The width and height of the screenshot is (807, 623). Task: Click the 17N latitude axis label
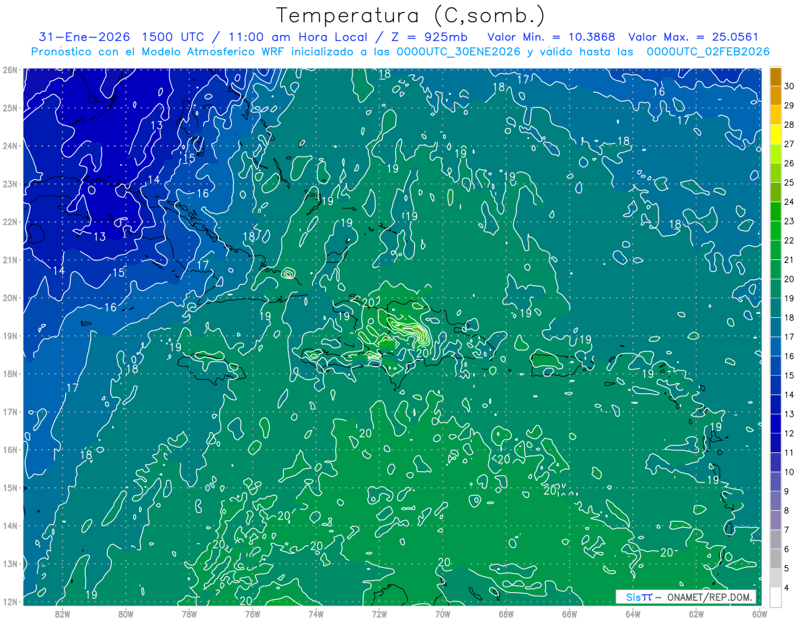[x=10, y=412]
